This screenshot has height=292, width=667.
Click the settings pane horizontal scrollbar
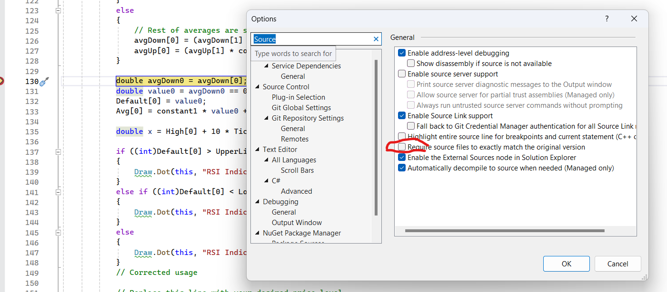(x=505, y=231)
